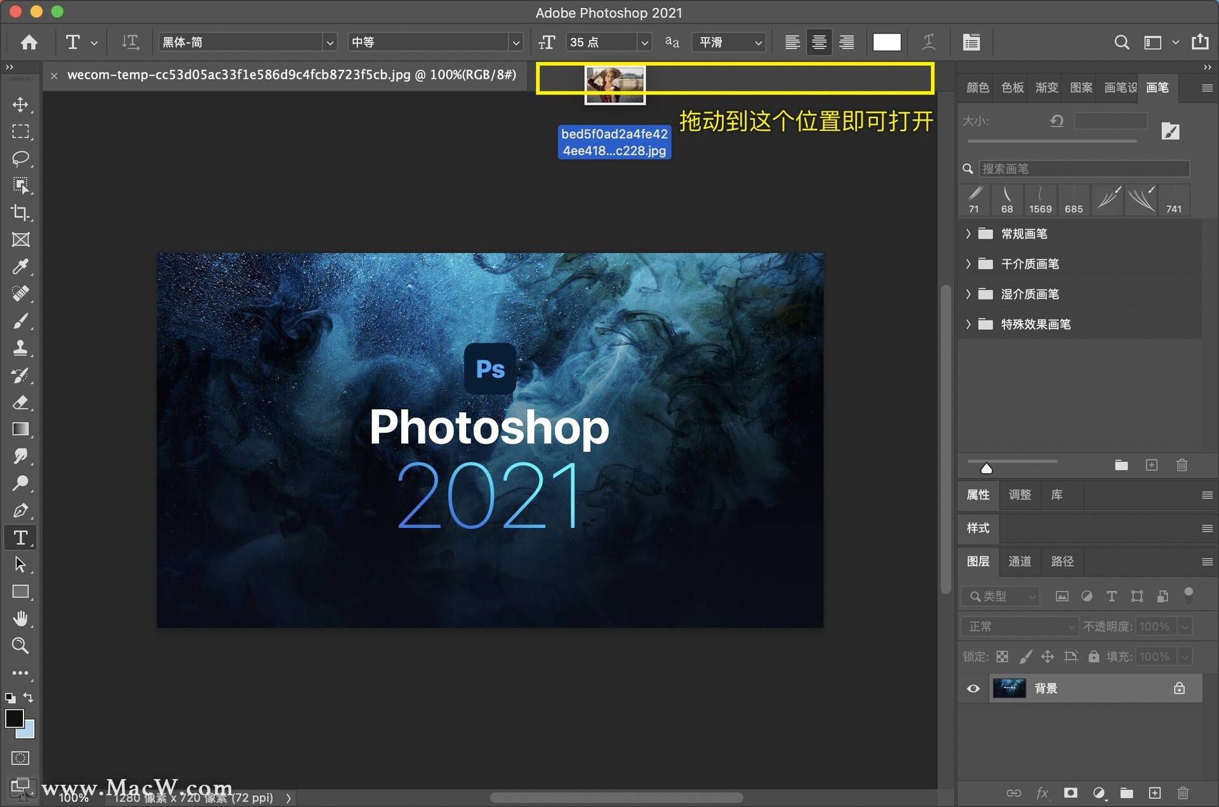1219x807 pixels.
Task: Select the Smudge tool
Action: (x=20, y=456)
